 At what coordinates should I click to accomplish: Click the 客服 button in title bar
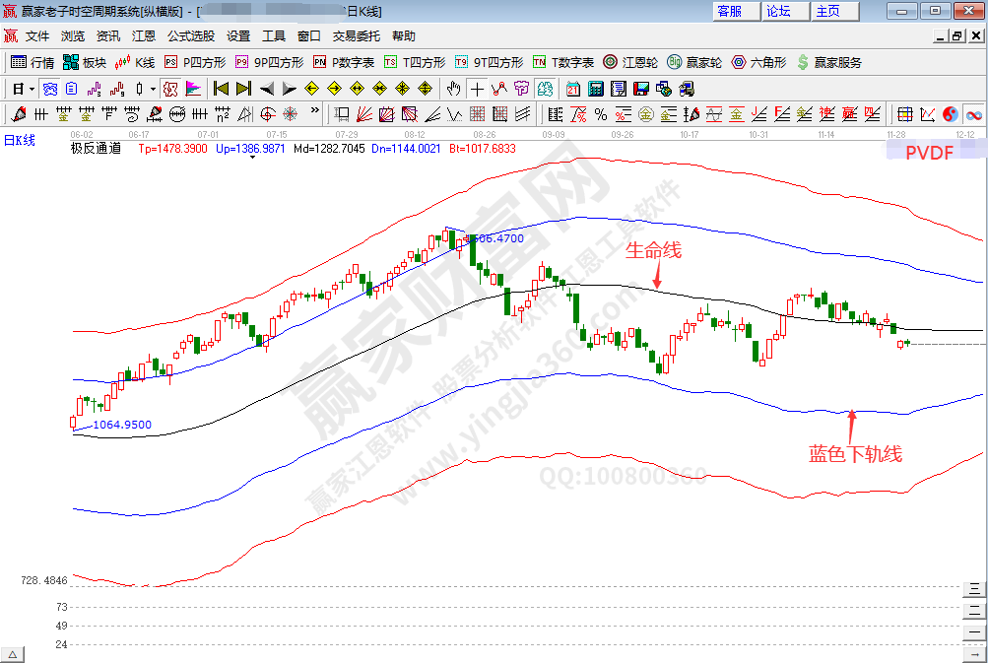click(x=730, y=11)
